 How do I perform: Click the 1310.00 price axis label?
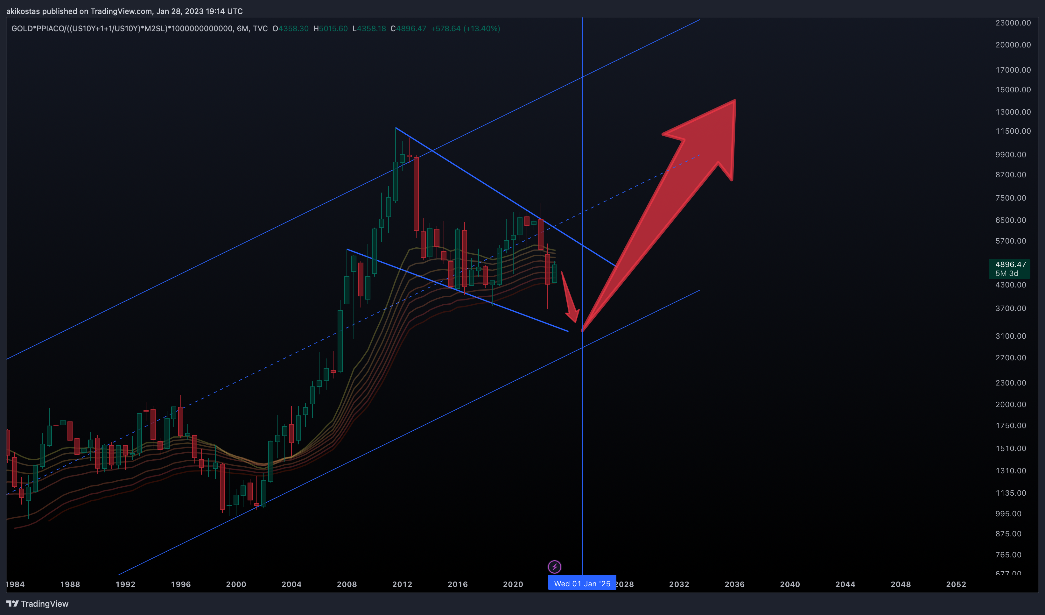pos(1011,471)
